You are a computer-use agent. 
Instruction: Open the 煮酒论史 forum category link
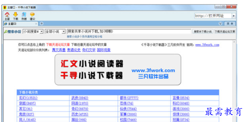click(x=74, y=50)
